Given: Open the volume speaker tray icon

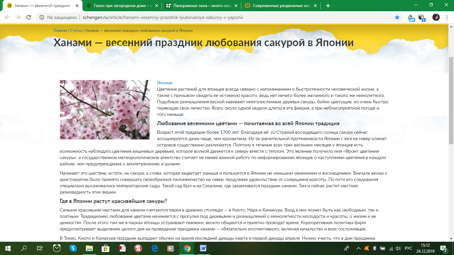Looking at the screenshot, I should (398, 248).
